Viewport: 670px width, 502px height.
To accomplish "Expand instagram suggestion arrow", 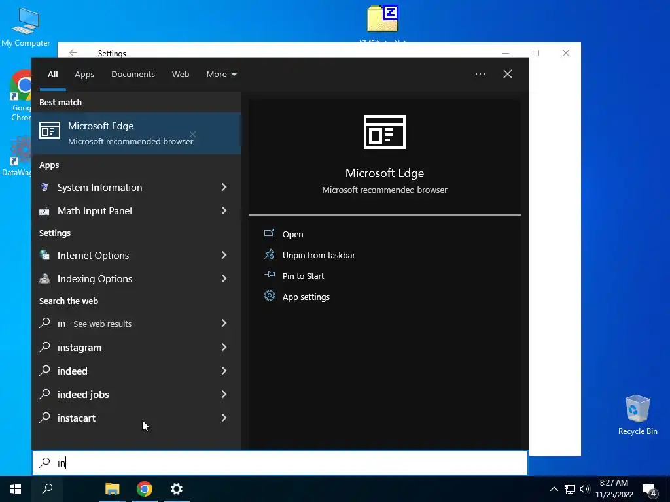I will 224,347.
